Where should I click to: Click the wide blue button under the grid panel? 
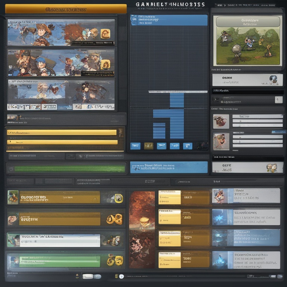click(x=169, y=167)
